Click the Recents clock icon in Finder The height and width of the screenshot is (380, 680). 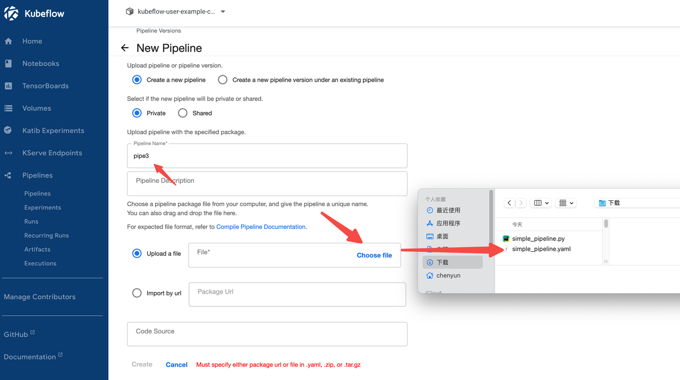tap(430, 210)
